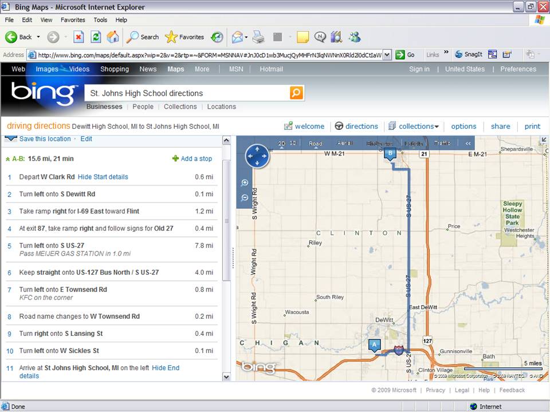Open the IE Search magnifier
Screen dimensions: 550x412
(143, 37)
